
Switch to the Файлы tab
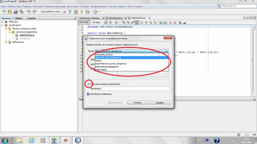[x=19, y=18]
